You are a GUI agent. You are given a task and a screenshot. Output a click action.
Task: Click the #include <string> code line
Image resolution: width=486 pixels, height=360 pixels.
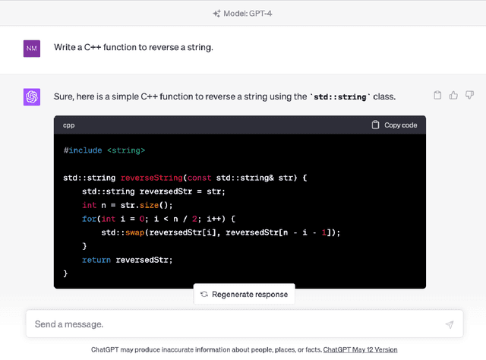click(x=104, y=150)
